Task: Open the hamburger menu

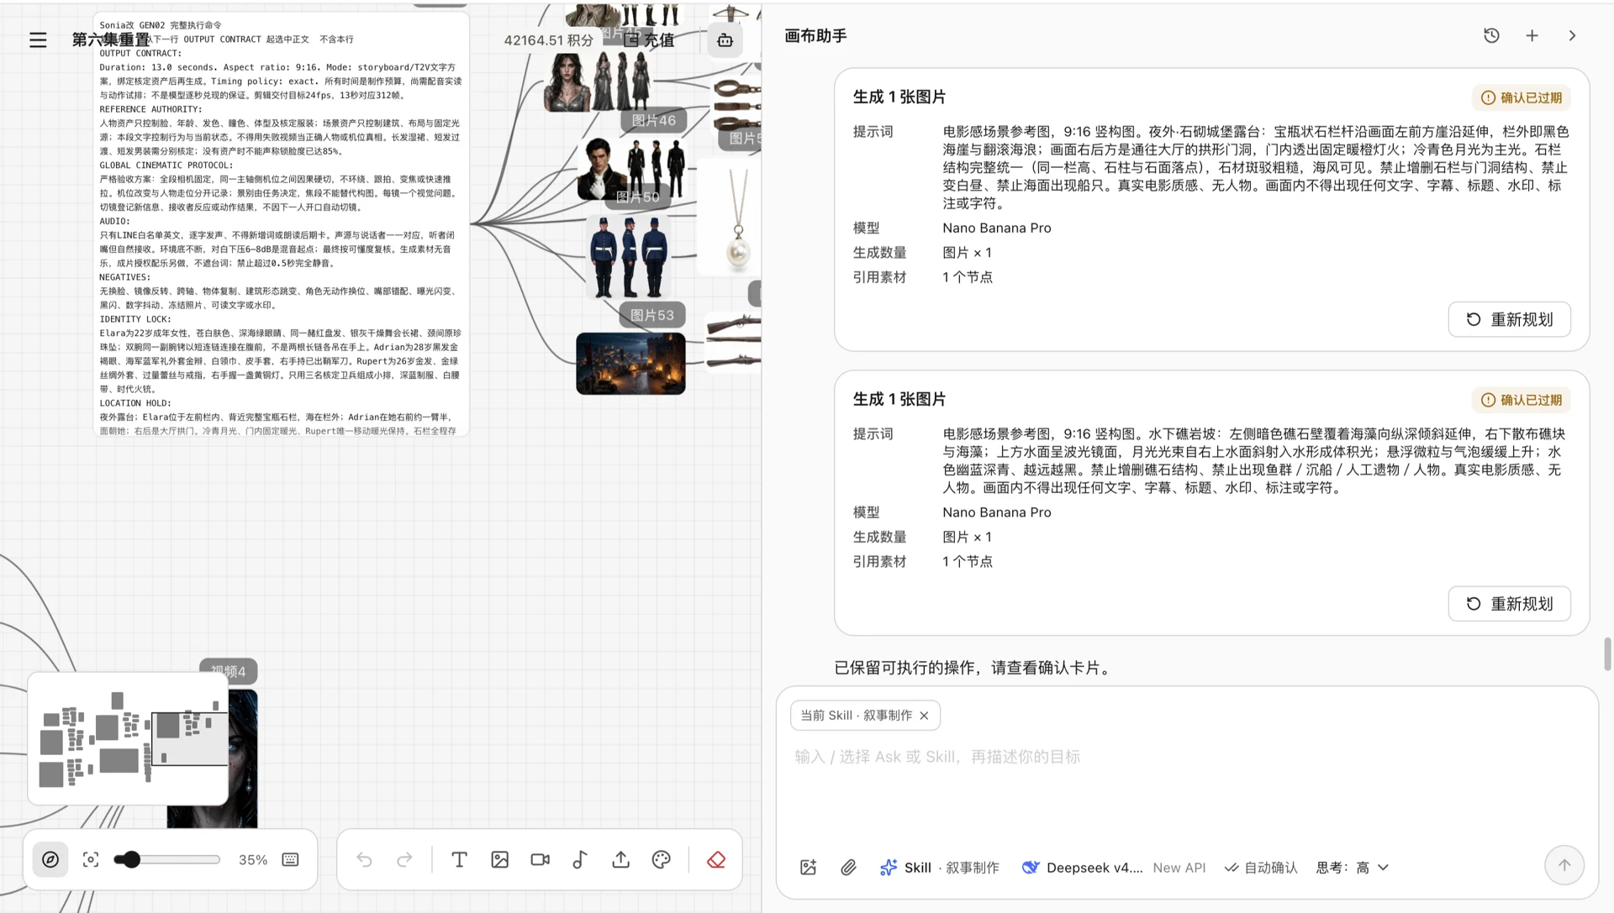Action: click(38, 39)
